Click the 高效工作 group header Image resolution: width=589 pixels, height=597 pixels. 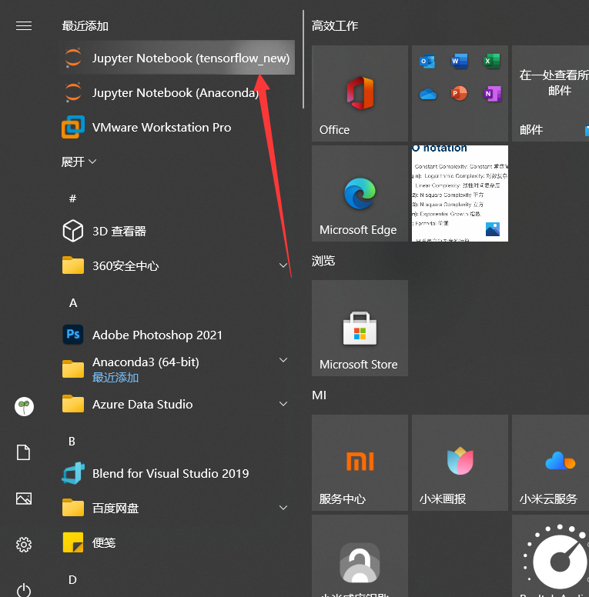335,26
